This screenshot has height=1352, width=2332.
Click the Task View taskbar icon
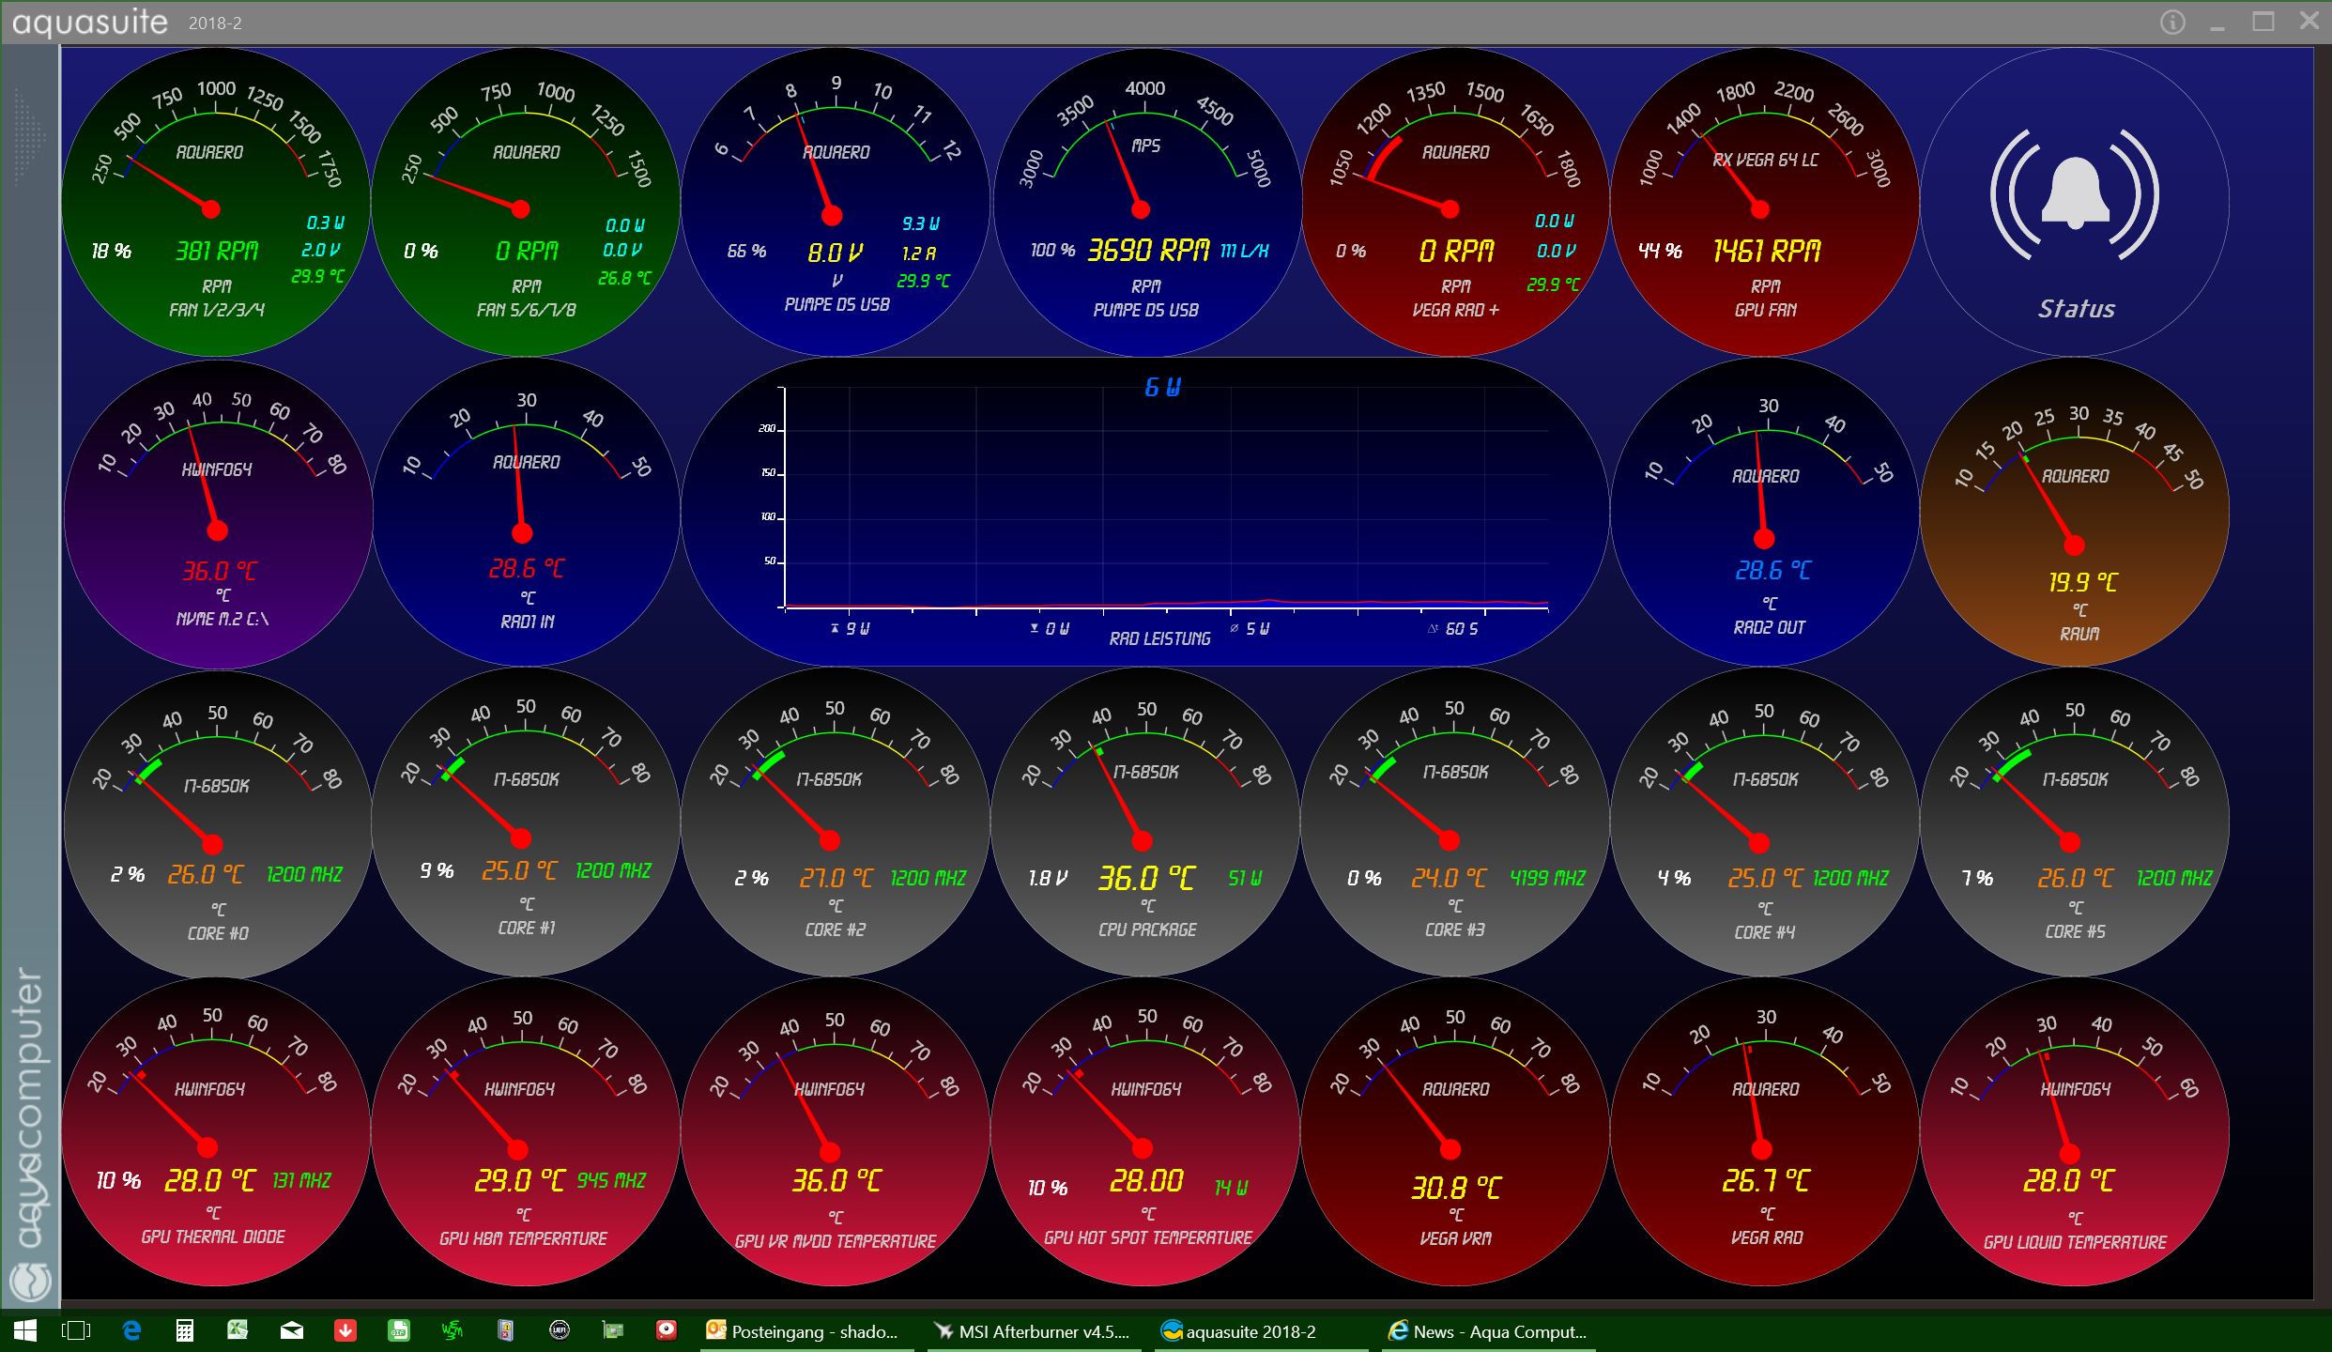(x=76, y=1330)
